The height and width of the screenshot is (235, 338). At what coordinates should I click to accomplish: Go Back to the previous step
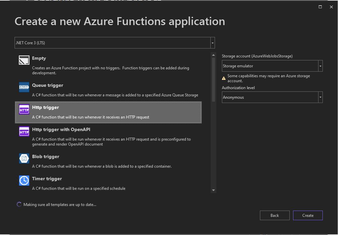(275, 215)
